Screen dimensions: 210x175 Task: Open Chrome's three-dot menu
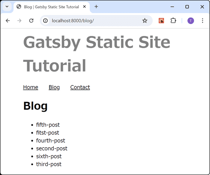[x=202, y=21]
